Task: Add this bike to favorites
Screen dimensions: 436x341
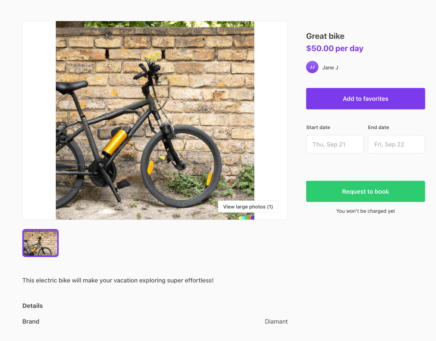Action: point(365,99)
